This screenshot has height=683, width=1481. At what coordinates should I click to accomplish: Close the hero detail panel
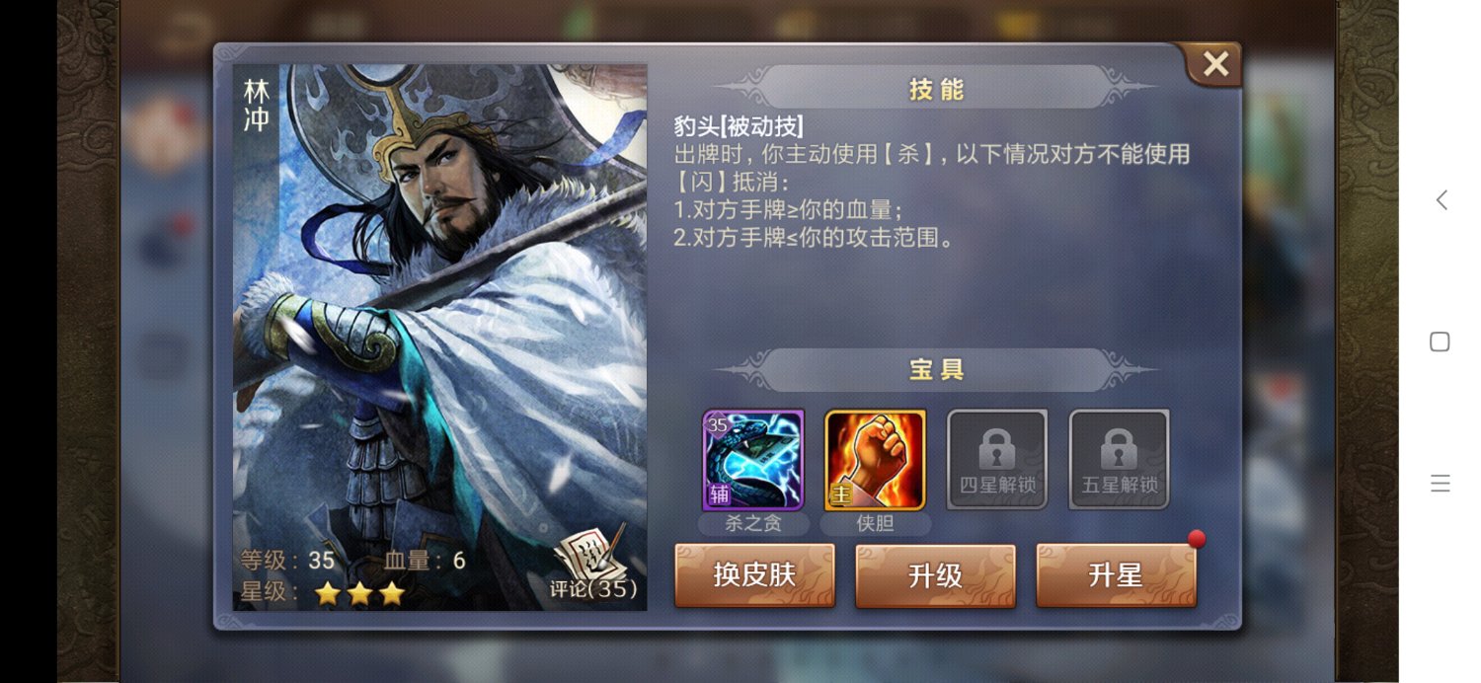tap(1215, 65)
